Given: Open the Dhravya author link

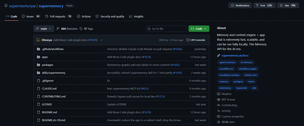Looking at the screenshot, I should point(47,40).
